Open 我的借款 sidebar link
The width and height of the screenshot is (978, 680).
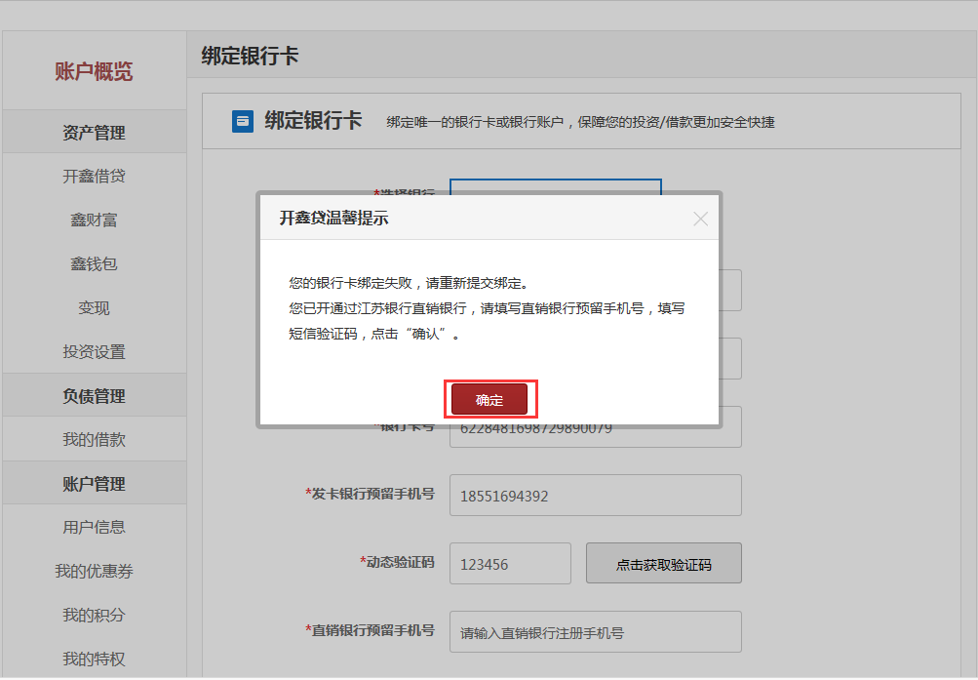(95, 440)
